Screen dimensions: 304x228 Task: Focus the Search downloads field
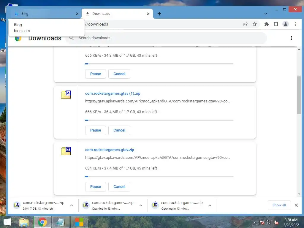point(167,38)
